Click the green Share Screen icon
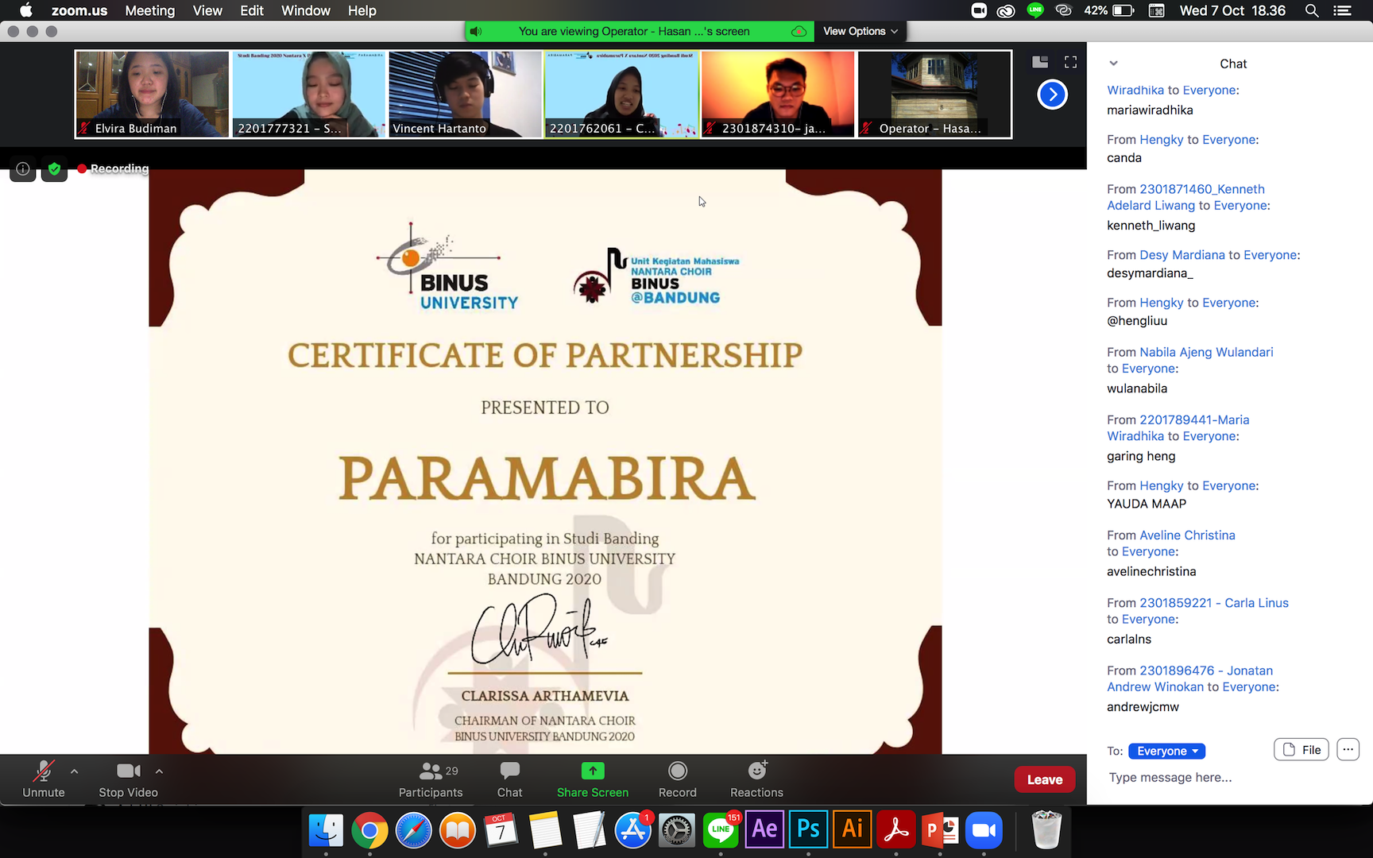The image size is (1373, 858). coord(593,771)
